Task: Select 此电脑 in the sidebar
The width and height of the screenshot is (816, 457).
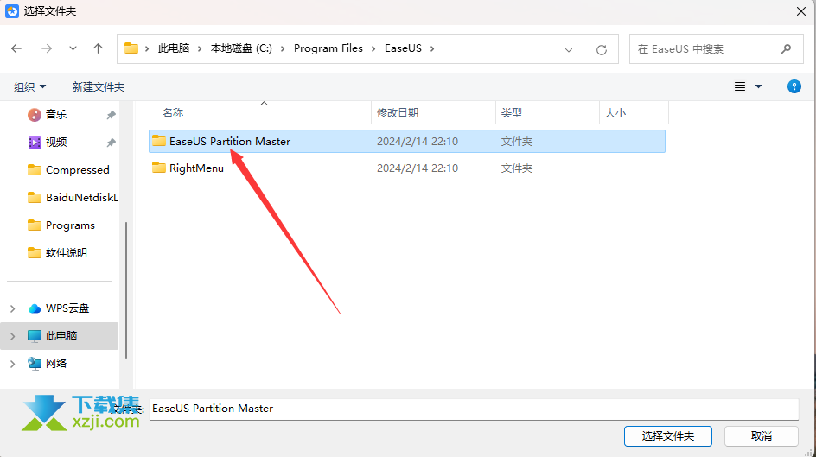Action: click(x=61, y=336)
